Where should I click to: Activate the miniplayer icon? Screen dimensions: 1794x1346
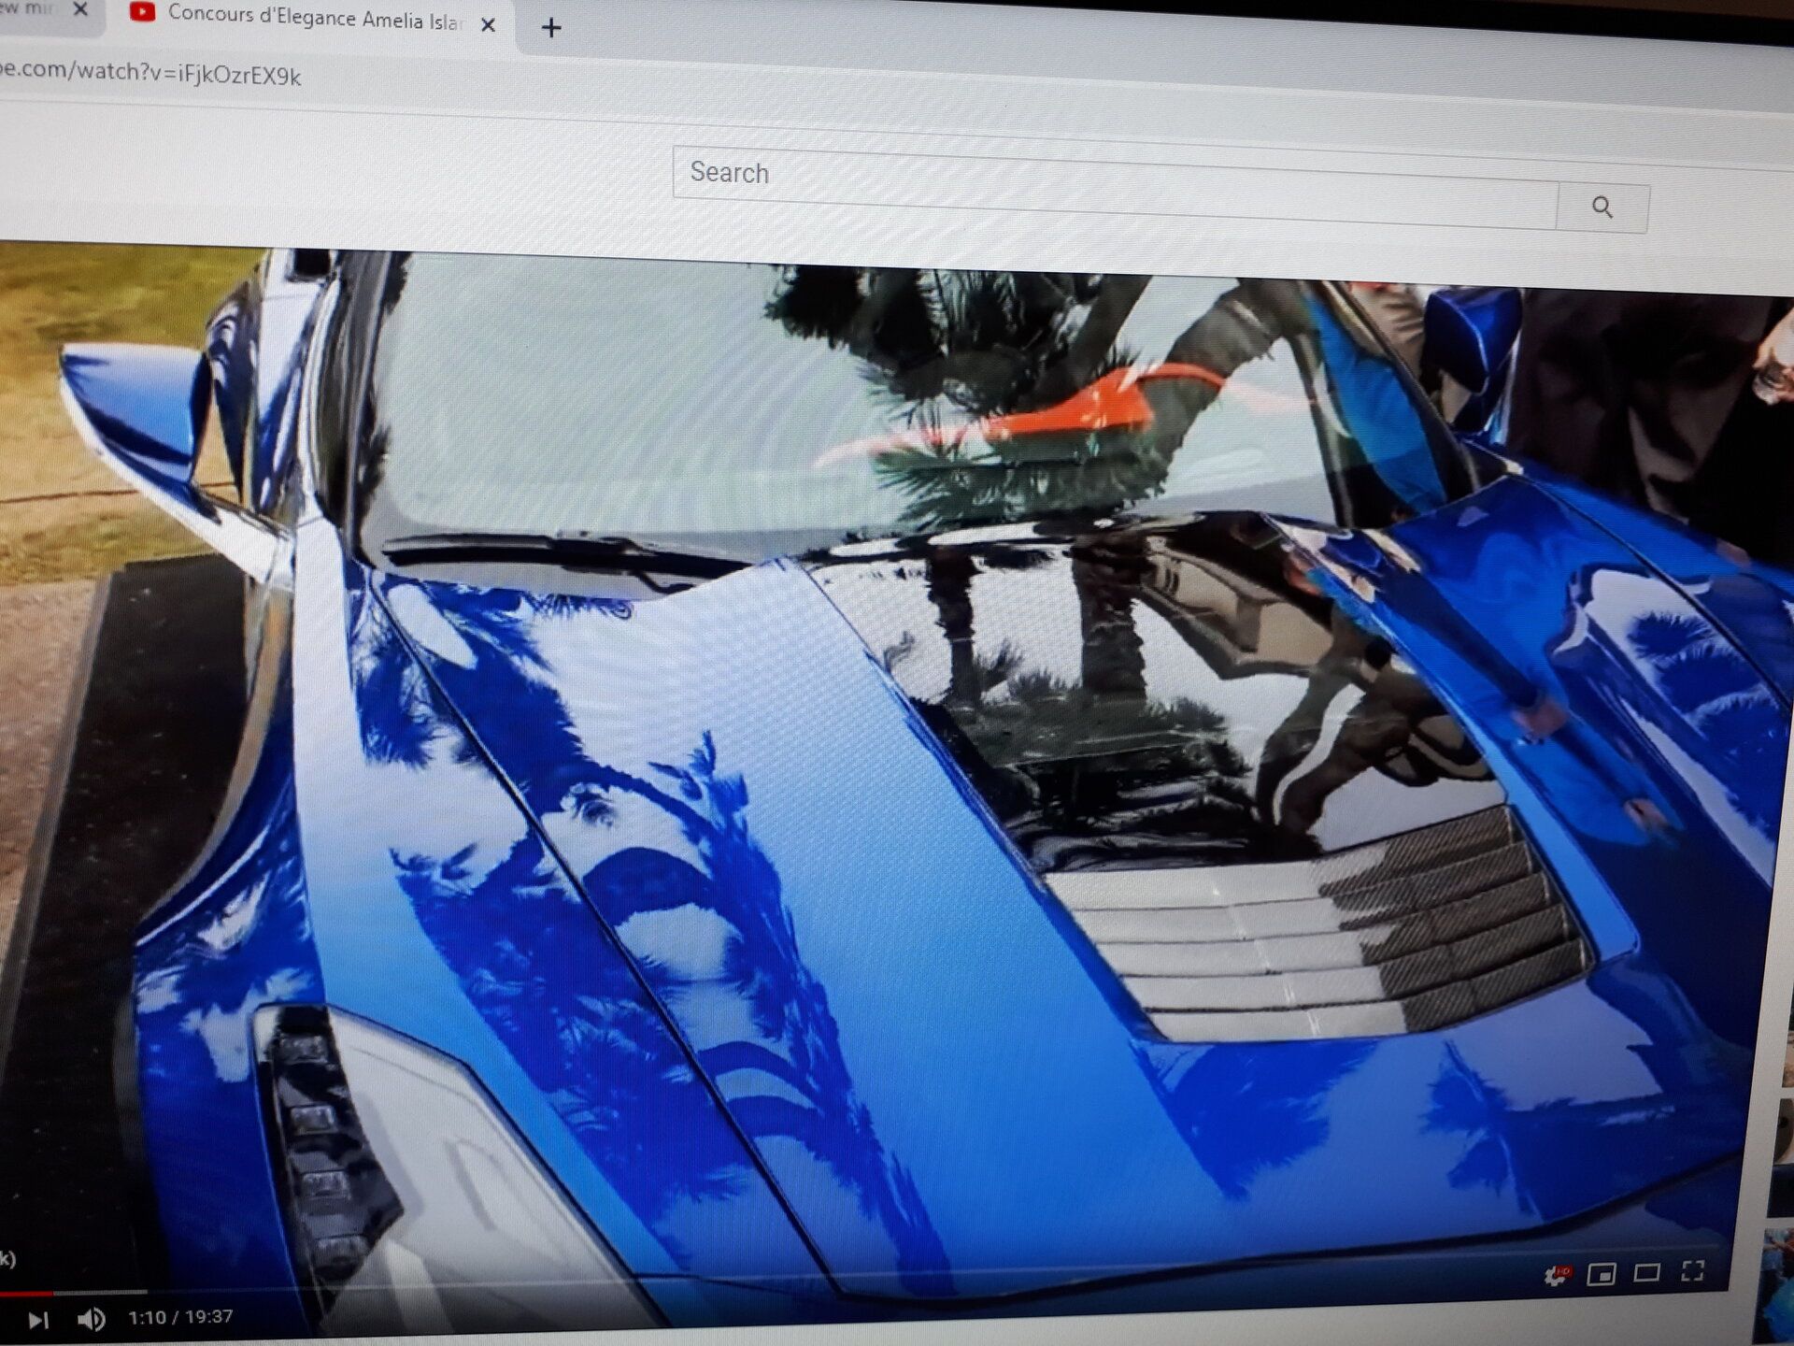(1601, 1274)
